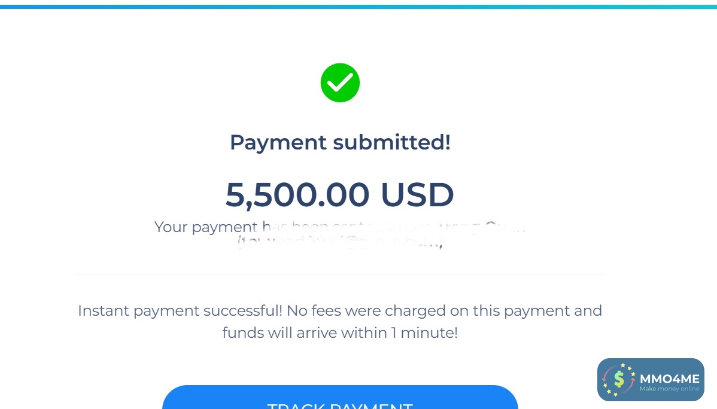Screen dimensions: 717x409
Task: Click the 'Your payment' confirmation text
Action: click(205, 227)
